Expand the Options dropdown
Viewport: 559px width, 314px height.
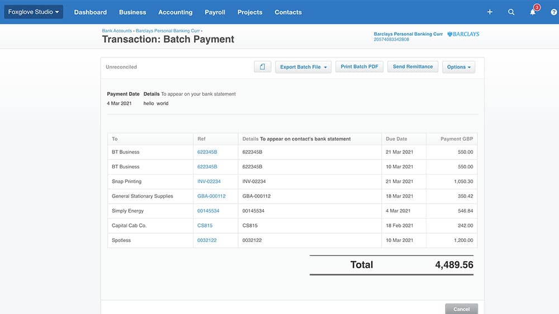(x=459, y=67)
